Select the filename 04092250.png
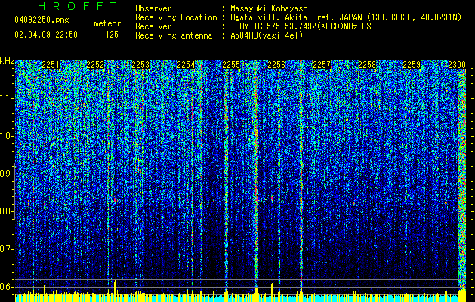This screenshot has height=302, width=475. [x=42, y=20]
